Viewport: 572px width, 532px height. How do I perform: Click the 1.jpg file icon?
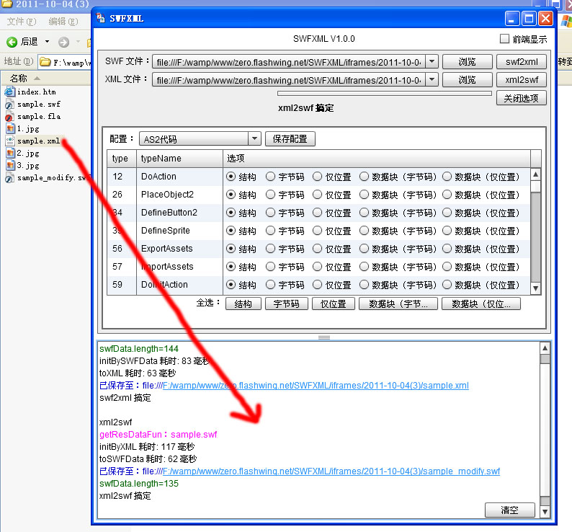click(x=10, y=128)
